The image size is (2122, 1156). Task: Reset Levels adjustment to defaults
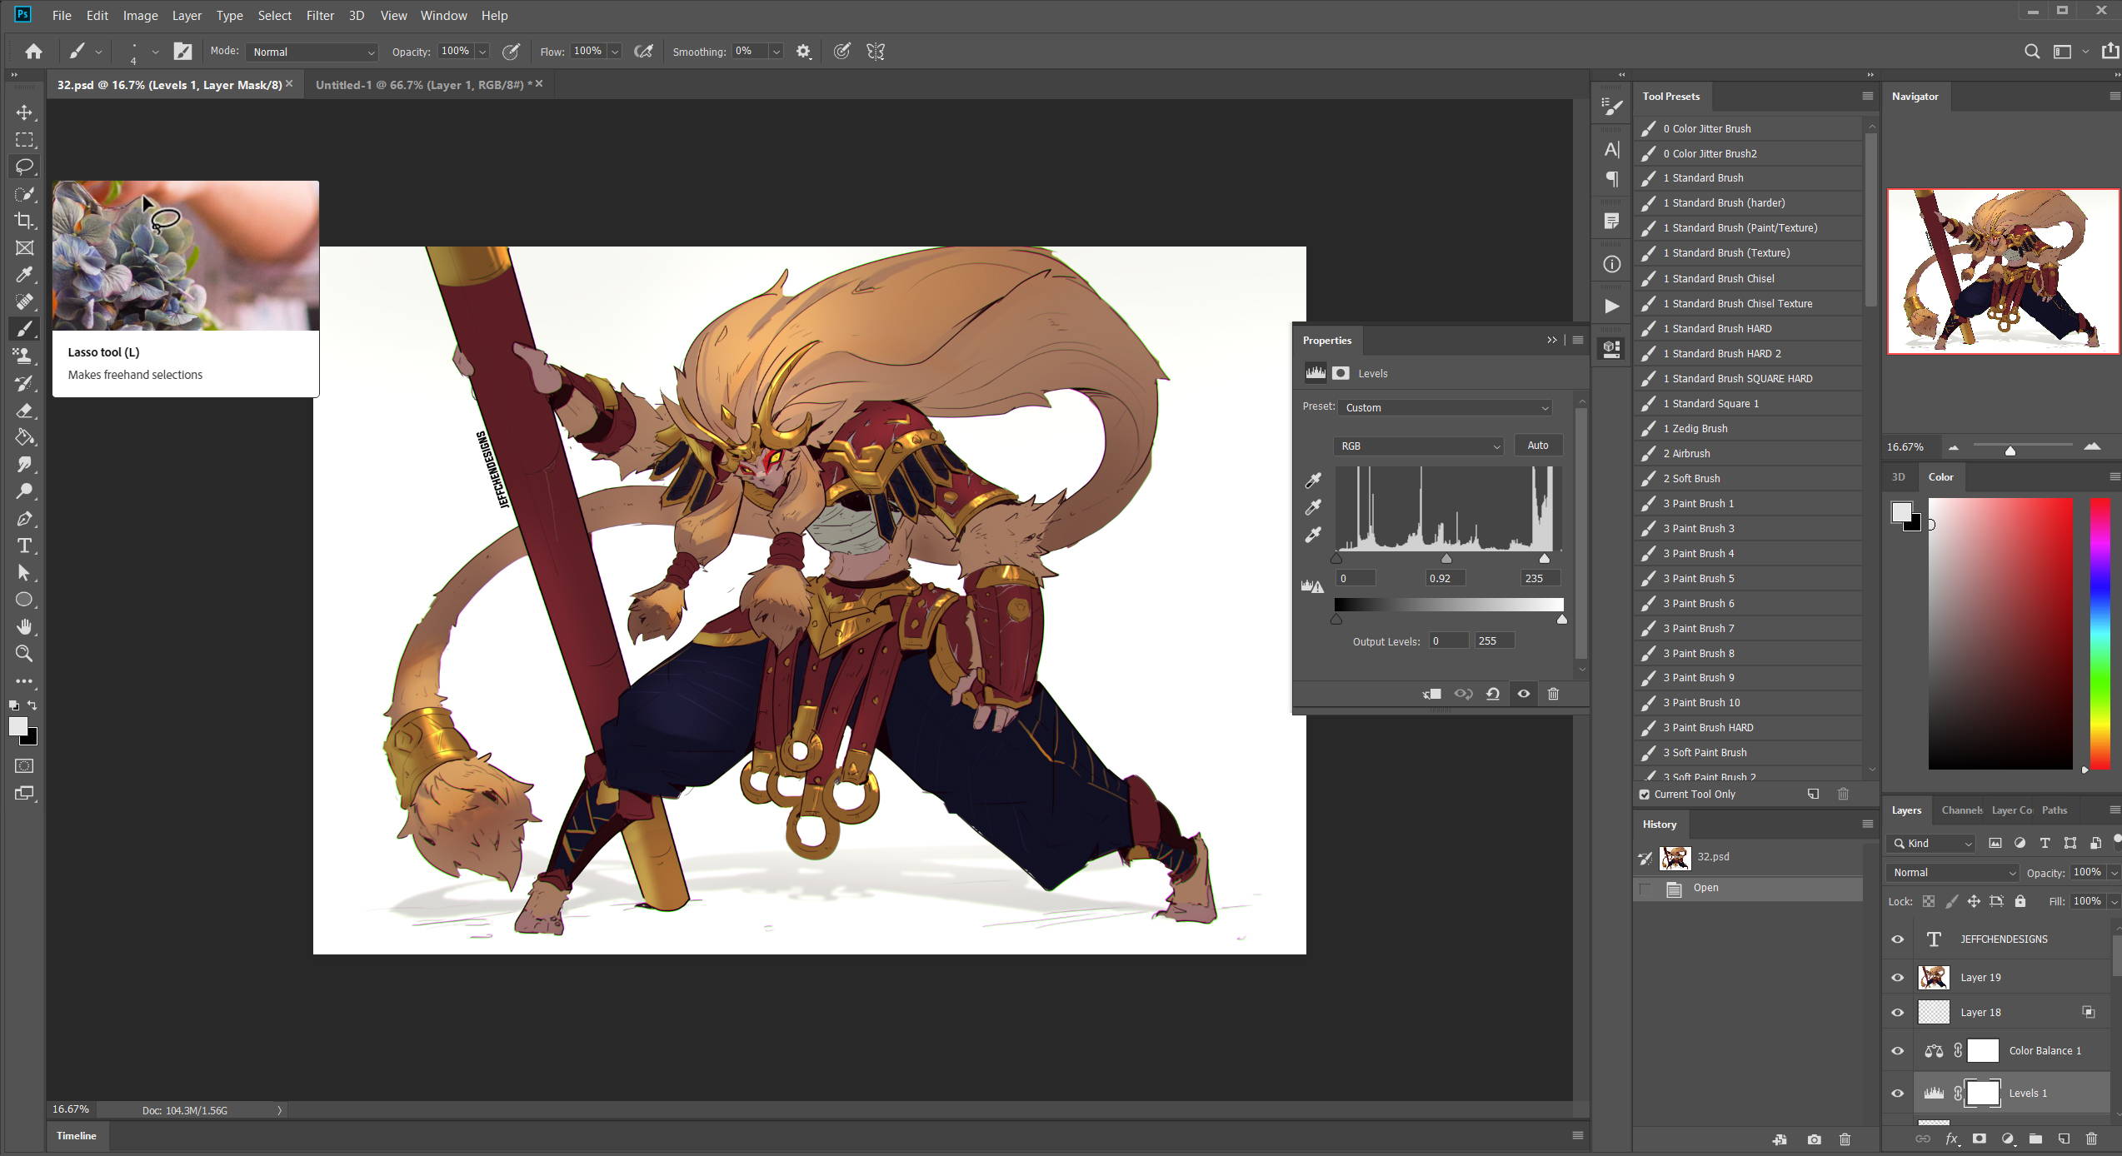[1493, 694]
